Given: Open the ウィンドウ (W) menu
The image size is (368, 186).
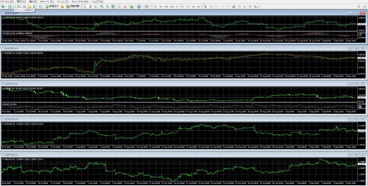Looking at the screenshot, I should [80, 1].
